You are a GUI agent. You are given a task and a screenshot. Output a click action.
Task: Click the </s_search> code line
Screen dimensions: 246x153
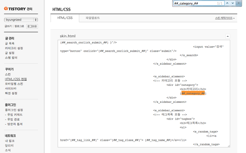(189, 55)
